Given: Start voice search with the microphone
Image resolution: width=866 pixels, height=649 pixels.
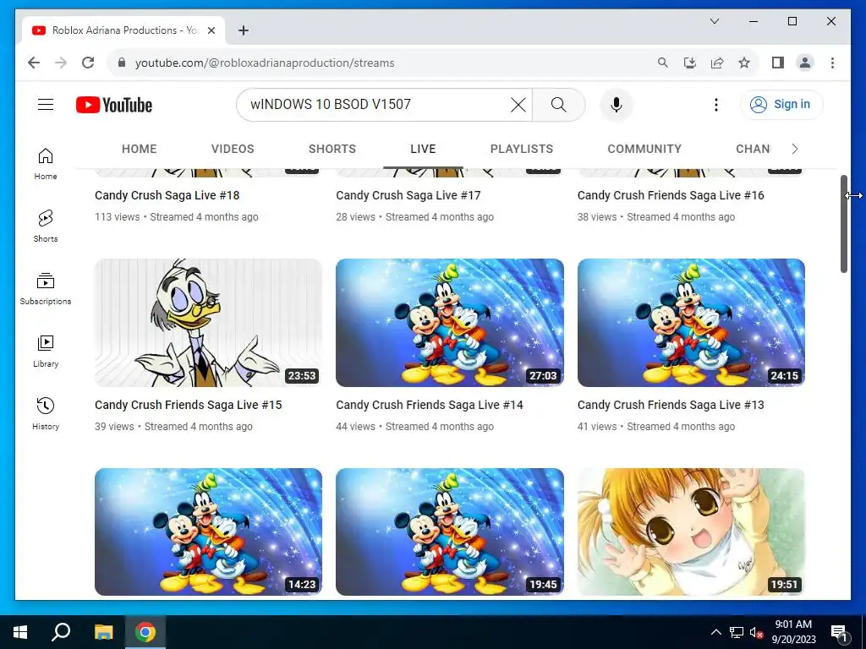Looking at the screenshot, I should (616, 104).
